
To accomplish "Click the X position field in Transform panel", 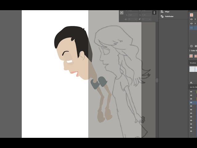I will [132, 11].
